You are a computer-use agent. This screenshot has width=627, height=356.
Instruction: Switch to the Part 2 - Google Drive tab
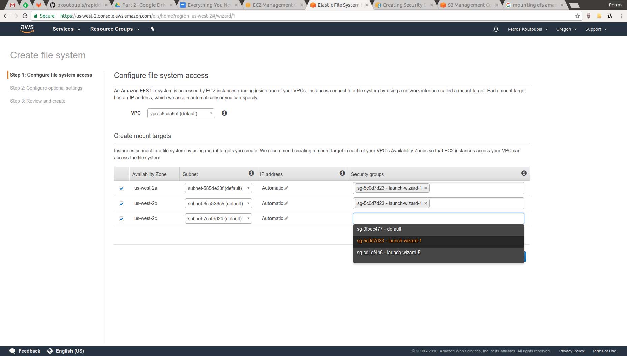(144, 5)
